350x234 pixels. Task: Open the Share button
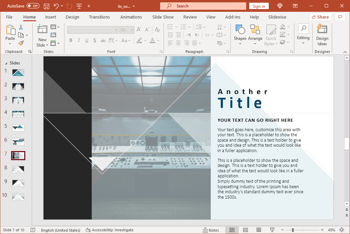coord(320,17)
